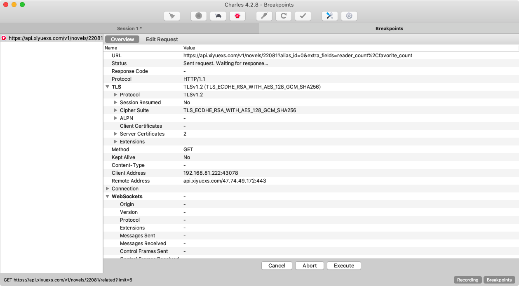Click the TLS_ECDHE_RSA cipher suite value
Screen dimensions: 519x286
coord(240,110)
